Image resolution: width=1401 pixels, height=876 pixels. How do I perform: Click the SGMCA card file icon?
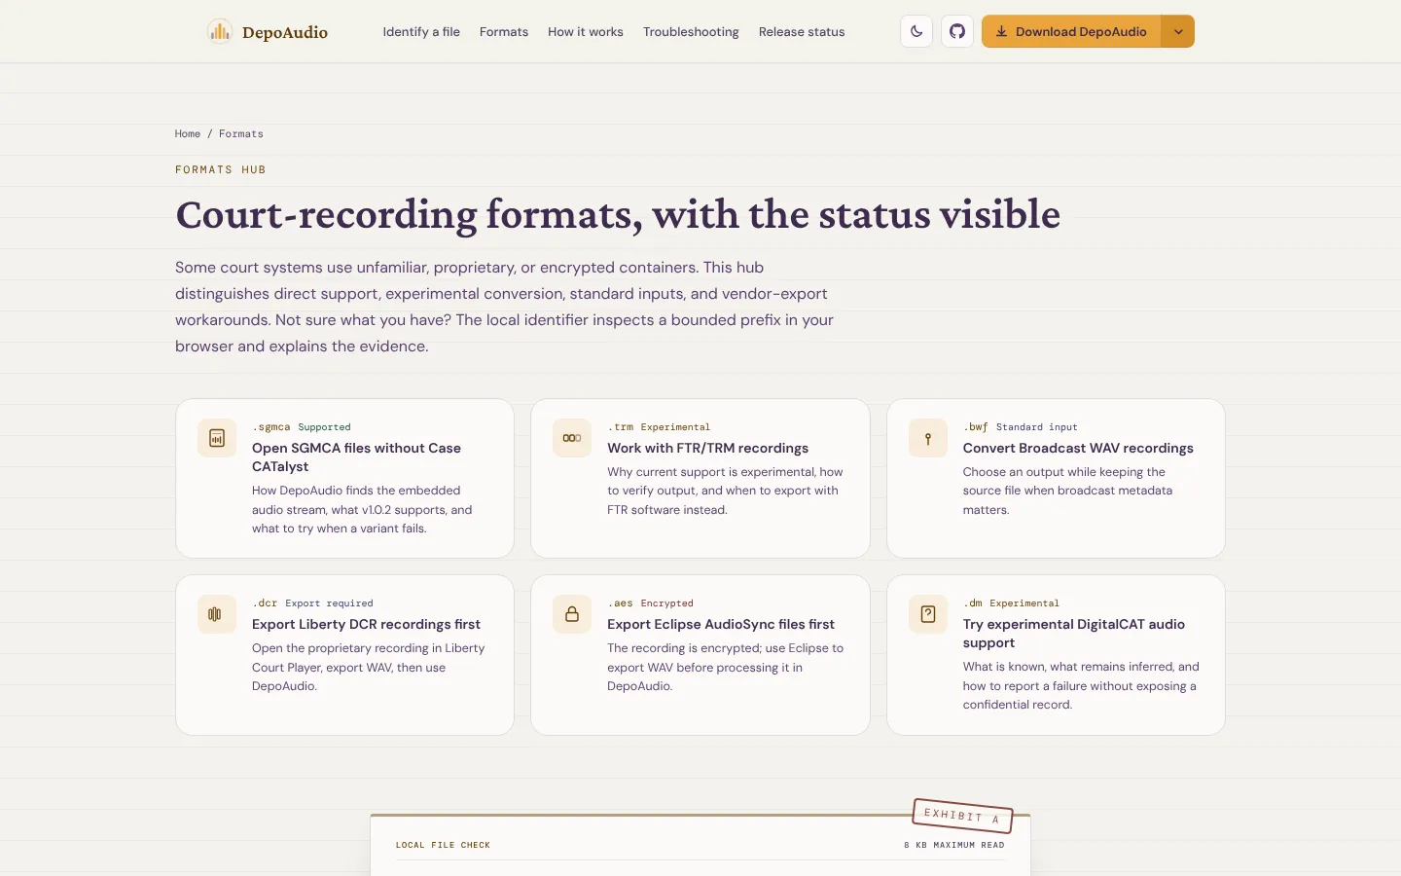click(217, 438)
